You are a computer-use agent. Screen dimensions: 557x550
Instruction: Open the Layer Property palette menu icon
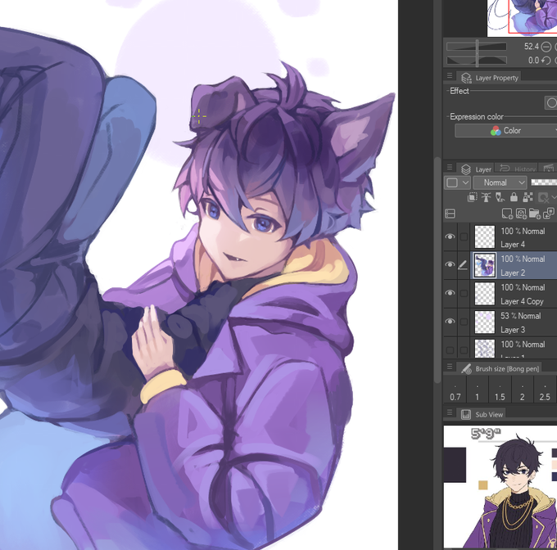(x=450, y=75)
